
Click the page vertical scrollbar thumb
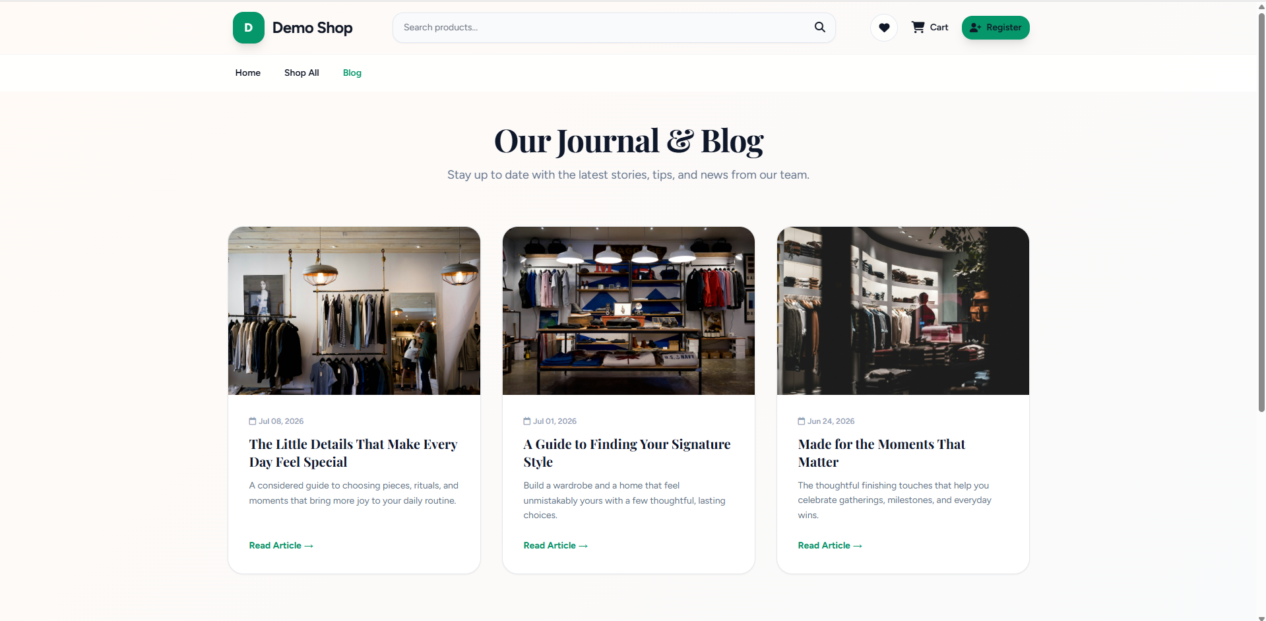(x=1261, y=212)
